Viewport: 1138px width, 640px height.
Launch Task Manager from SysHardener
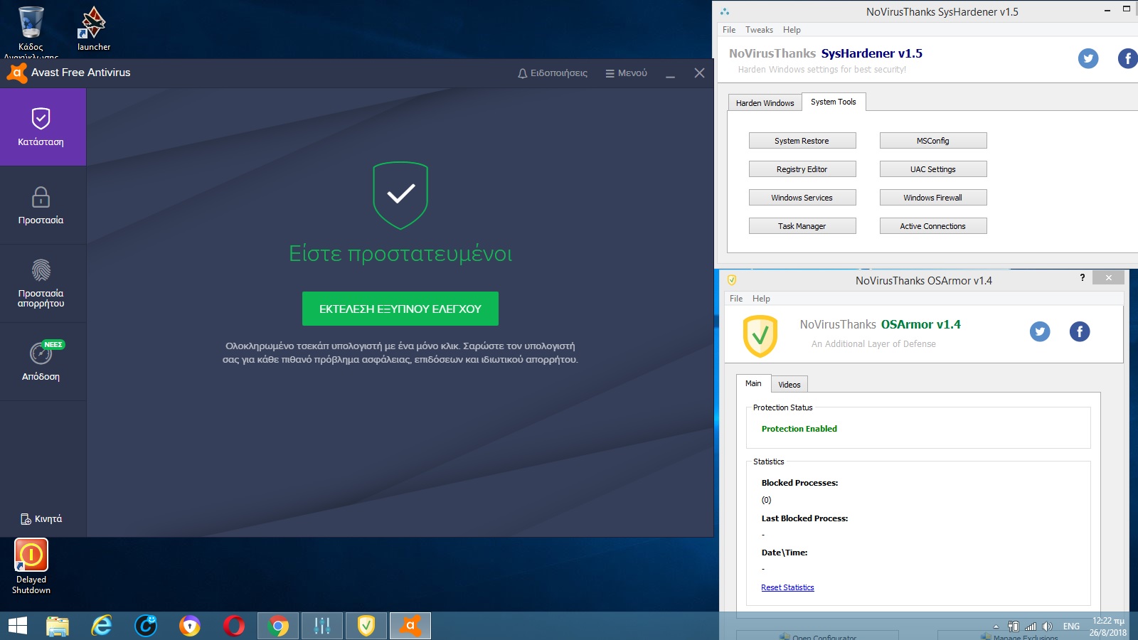802,226
